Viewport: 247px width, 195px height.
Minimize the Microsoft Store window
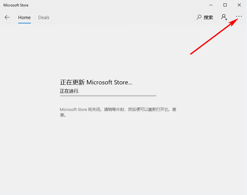pyautogui.click(x=211, y=5)
